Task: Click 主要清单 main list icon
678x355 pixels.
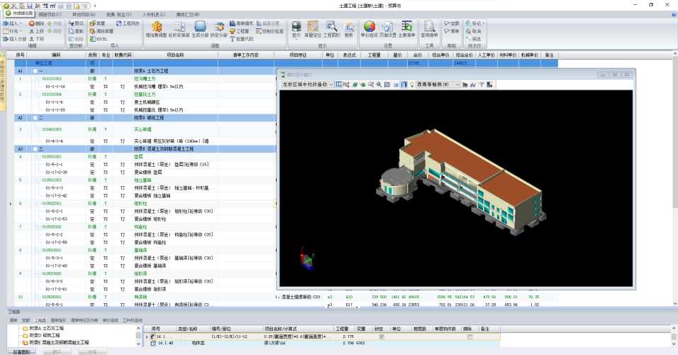Action: click(406, 29)
